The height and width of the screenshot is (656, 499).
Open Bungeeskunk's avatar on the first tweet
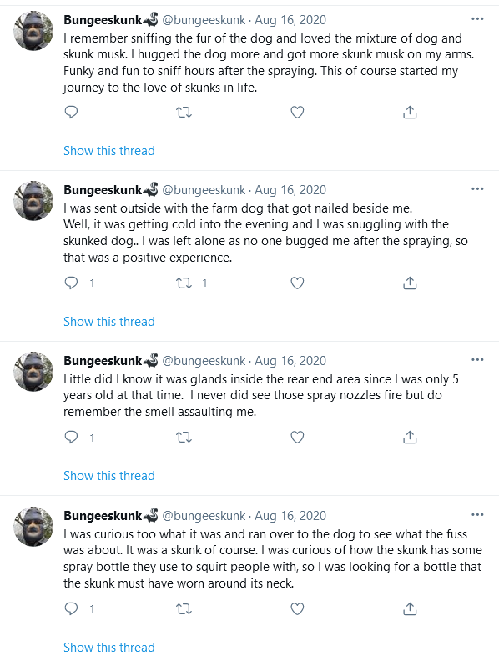33,31
